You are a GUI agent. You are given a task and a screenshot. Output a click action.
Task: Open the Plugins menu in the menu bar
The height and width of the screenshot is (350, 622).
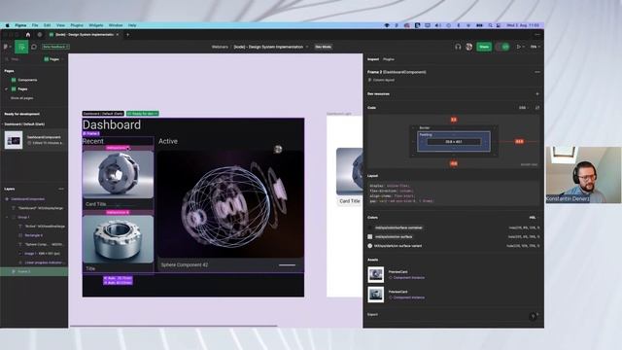(x=77, y=25)
